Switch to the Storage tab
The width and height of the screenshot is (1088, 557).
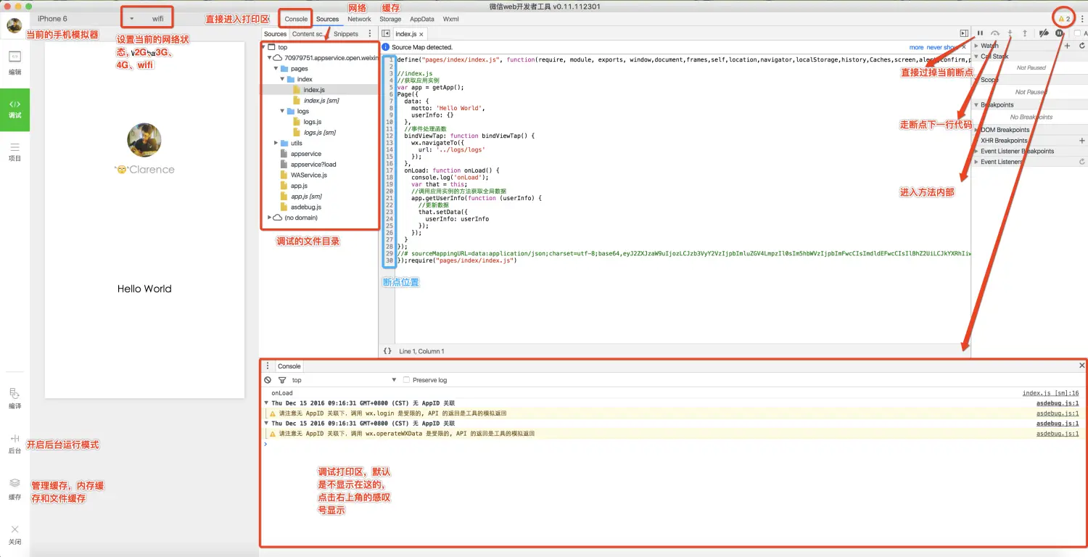(x=390, y=19)
